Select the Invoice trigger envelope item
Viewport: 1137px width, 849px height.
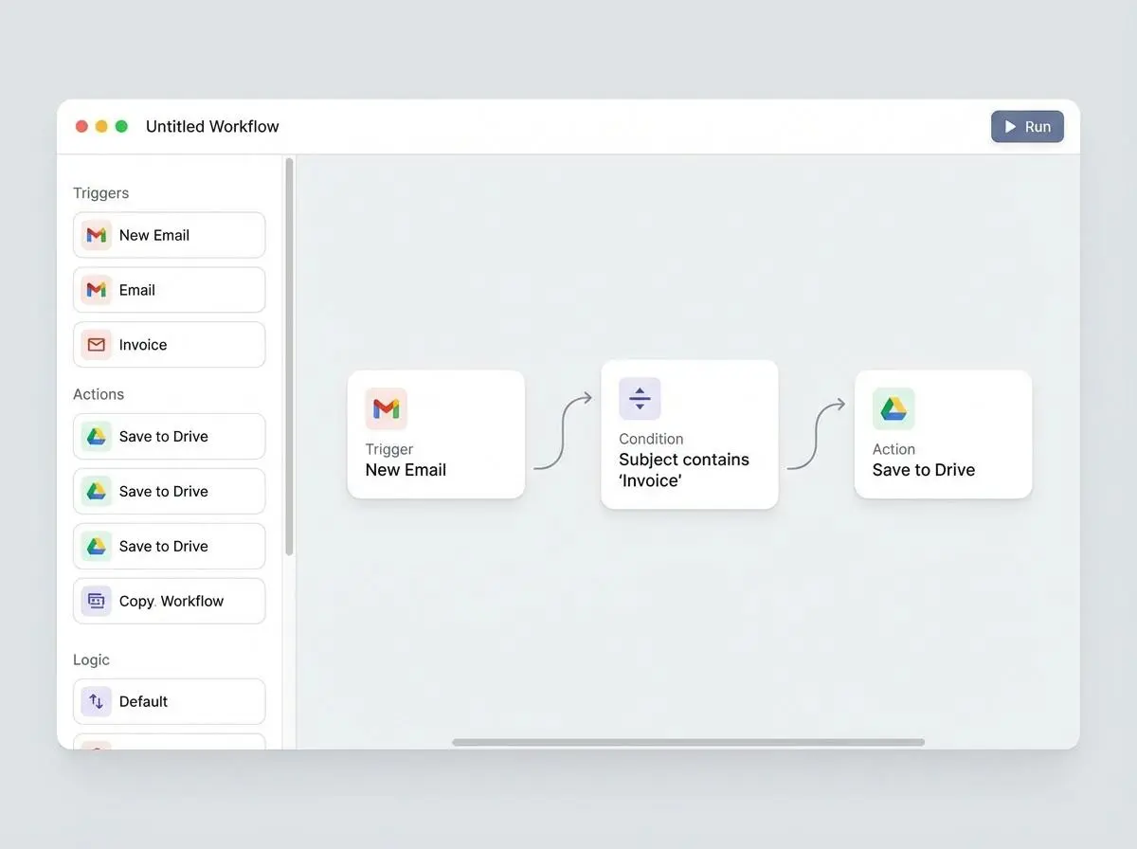pyautogui.click(x=170, y=345)
